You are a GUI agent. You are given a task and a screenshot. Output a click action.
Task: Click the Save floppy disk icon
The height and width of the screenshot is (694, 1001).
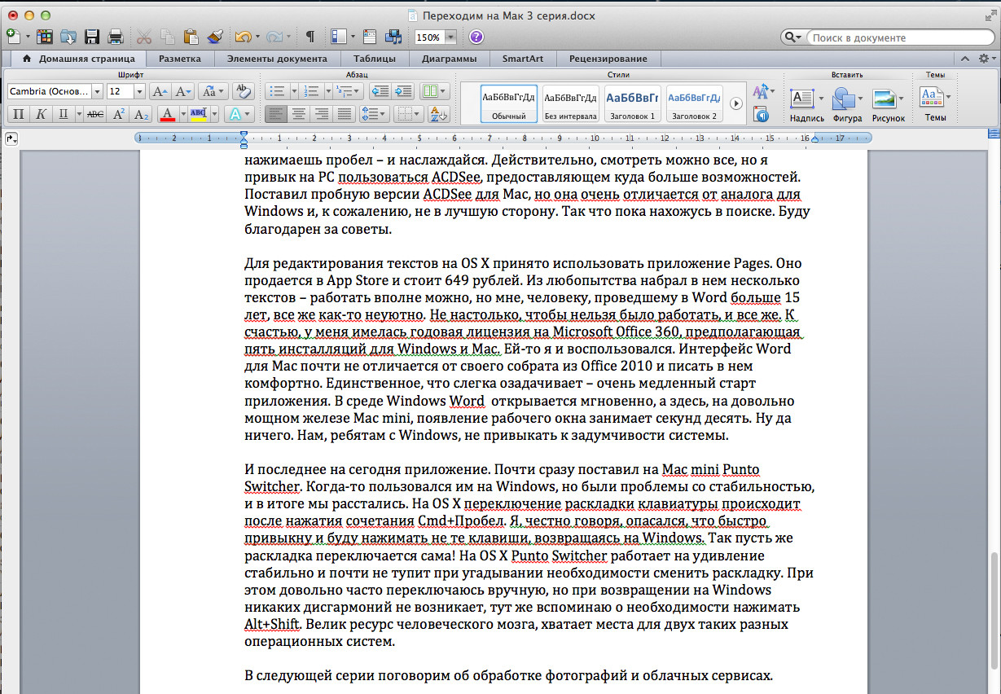(92, 37)
